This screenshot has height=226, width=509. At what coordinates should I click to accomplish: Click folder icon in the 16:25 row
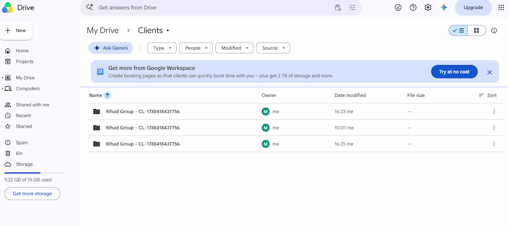click(x=96, y=144)
